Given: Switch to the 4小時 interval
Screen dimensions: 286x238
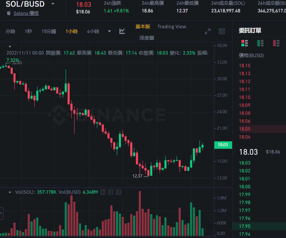Looking at the screenshot, I should click(93, 31).
